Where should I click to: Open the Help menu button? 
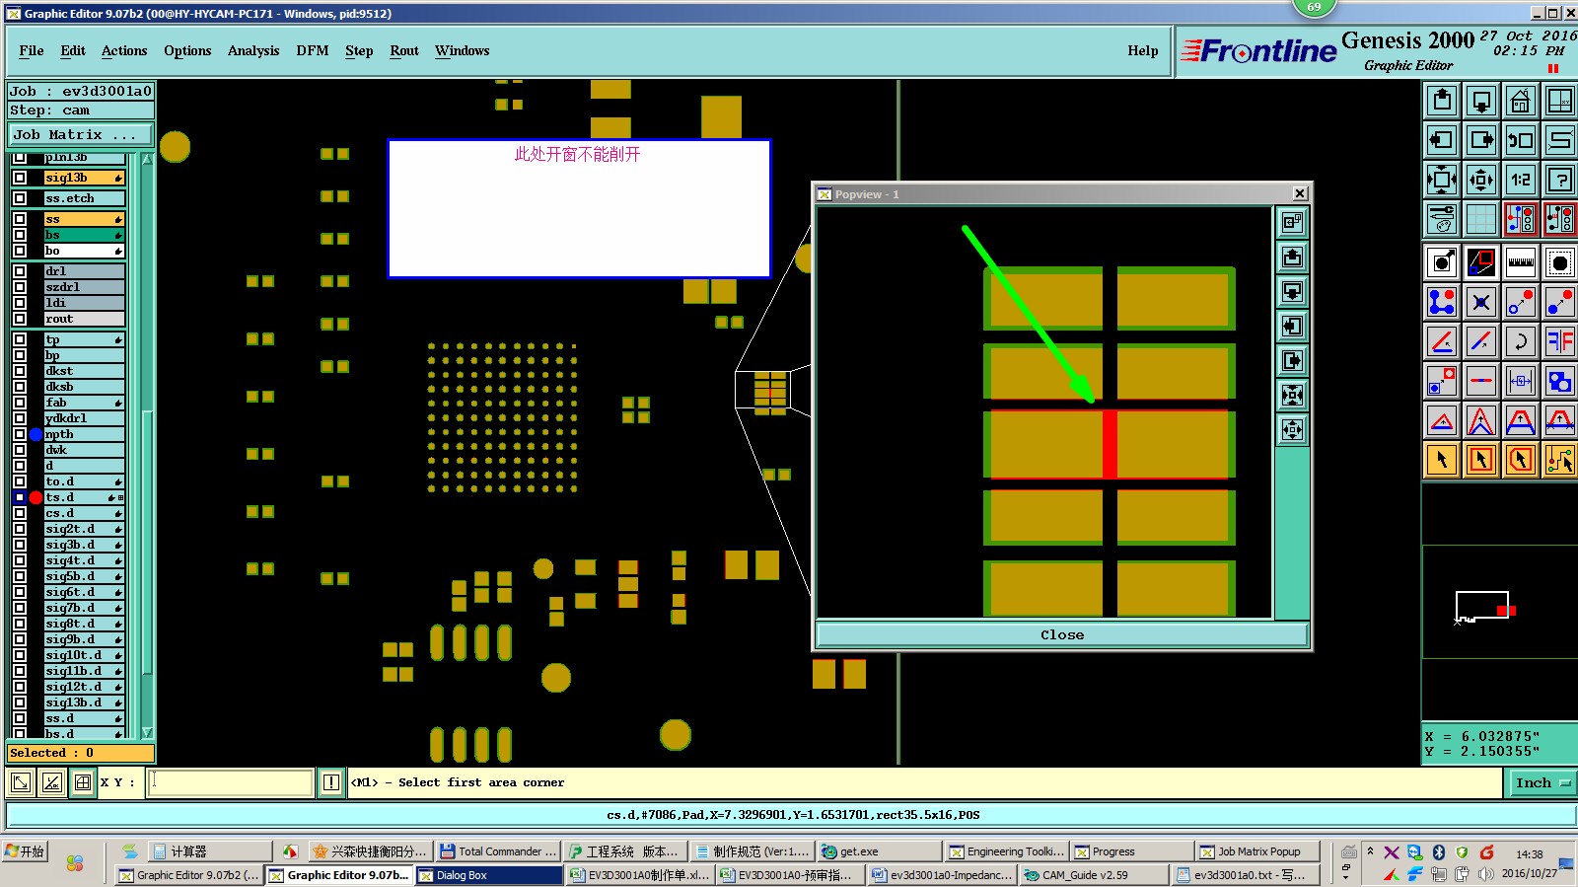1143,50
